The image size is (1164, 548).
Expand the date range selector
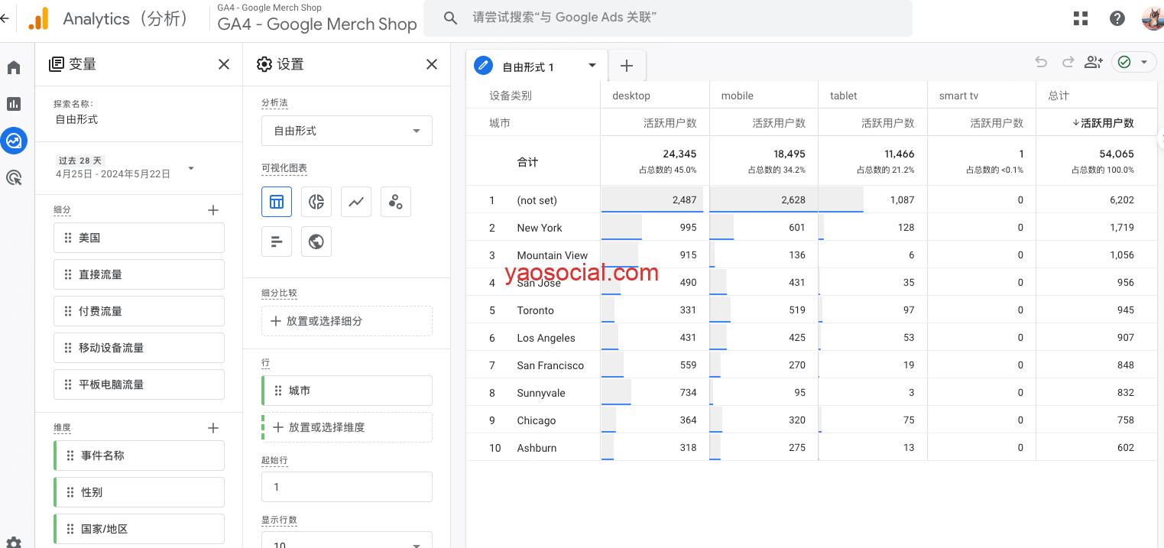tap(191, 168)
